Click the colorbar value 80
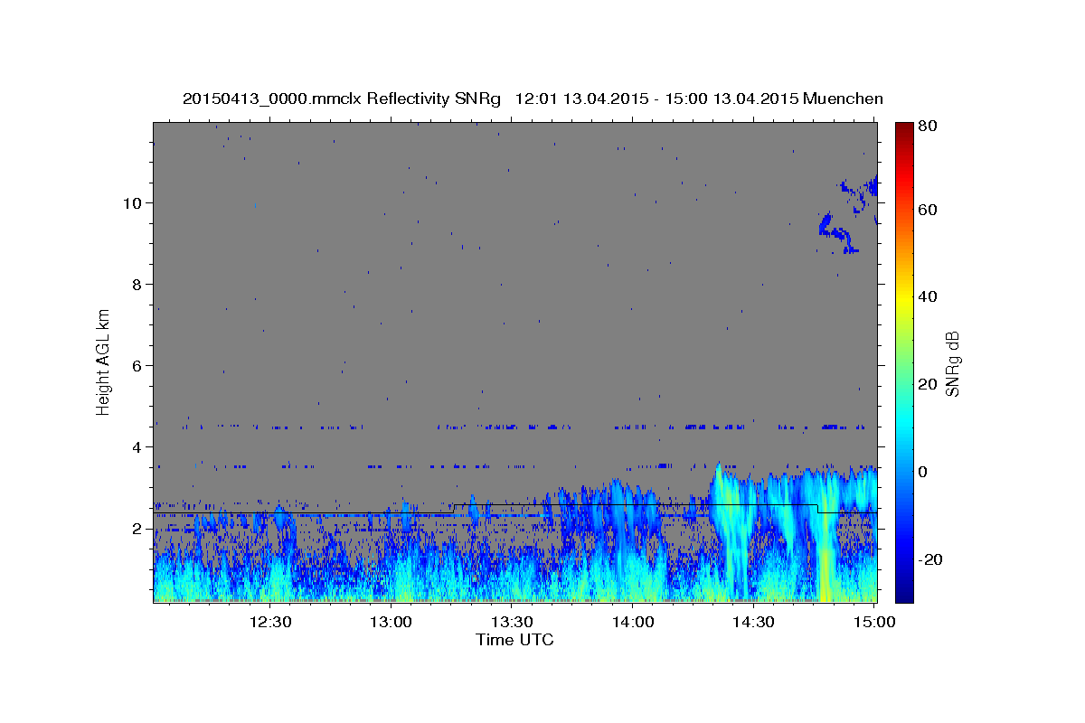 pos(929,127)
